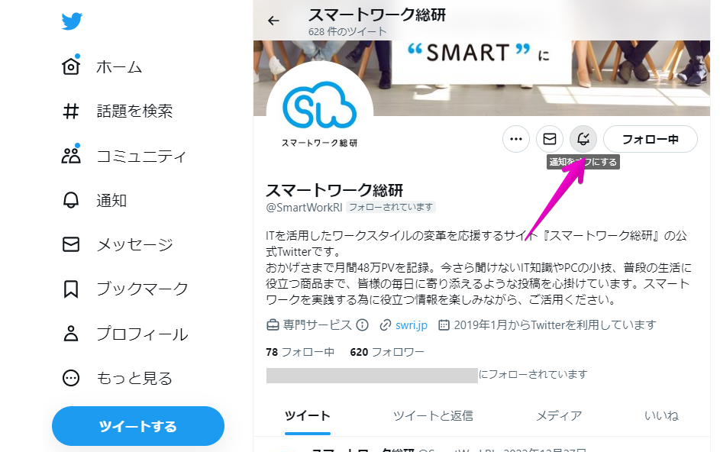Toggle the フォロー中 following button
Image resolution: width=720 pixels, height=452 pixels.
(651, 139)
